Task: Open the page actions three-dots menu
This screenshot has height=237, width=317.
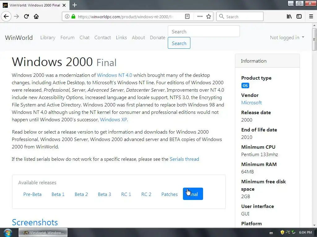Action: (200, 16)
